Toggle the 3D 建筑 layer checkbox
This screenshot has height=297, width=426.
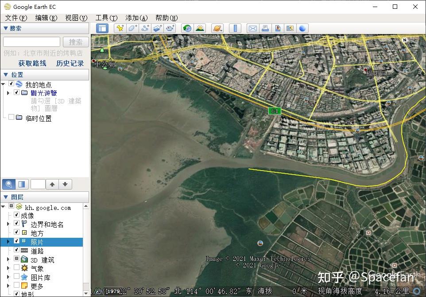pyautogui.click(x=16, y=259)
